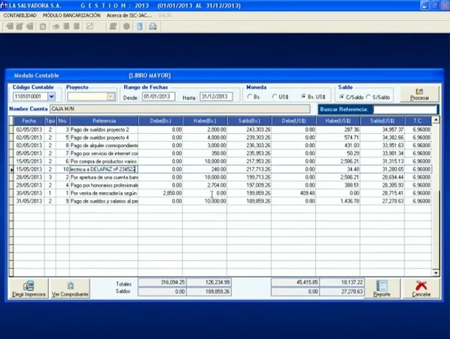Select the Bs. currency radio button
Viewport: 450px width, 339px height.
point(250,96)
